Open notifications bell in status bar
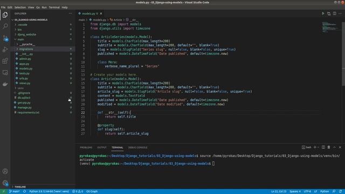345x194 pixels. point(340,192)
